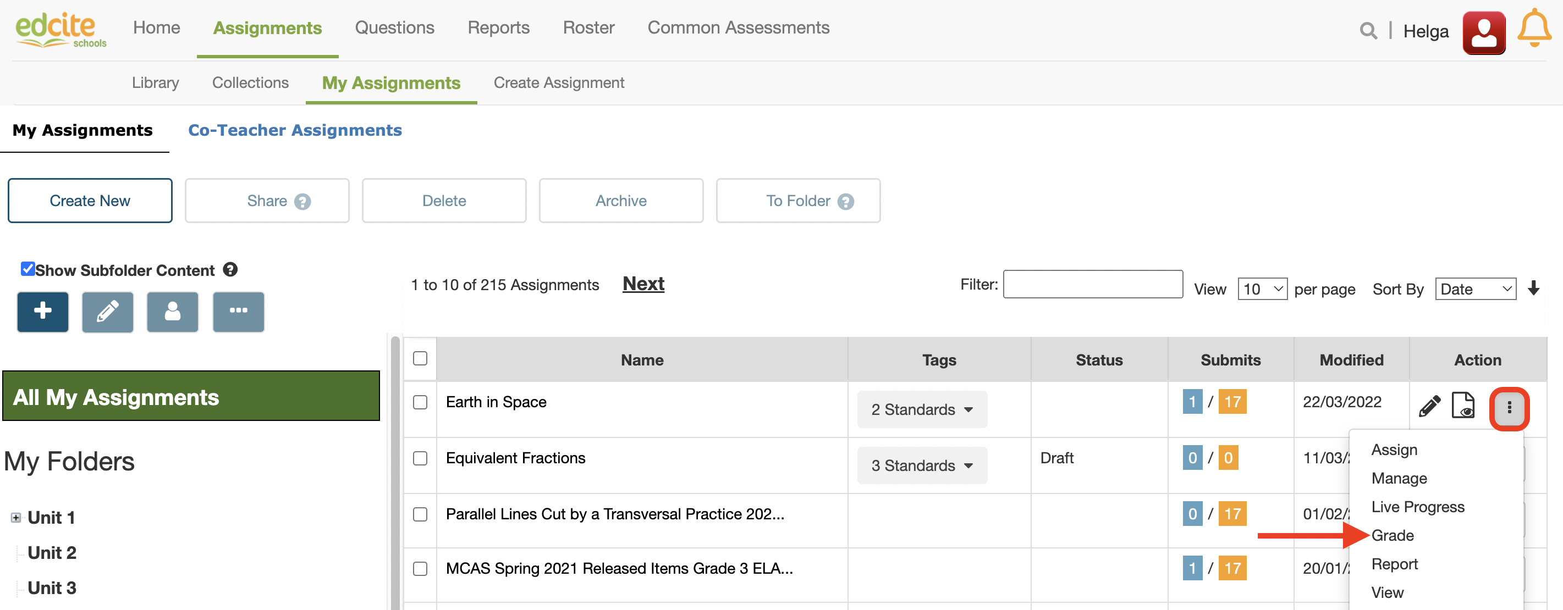Screen dimensions: 1563x610
Task: Click the search magnifier icon
Action: pyautogui.click(x=1368, y=31)
